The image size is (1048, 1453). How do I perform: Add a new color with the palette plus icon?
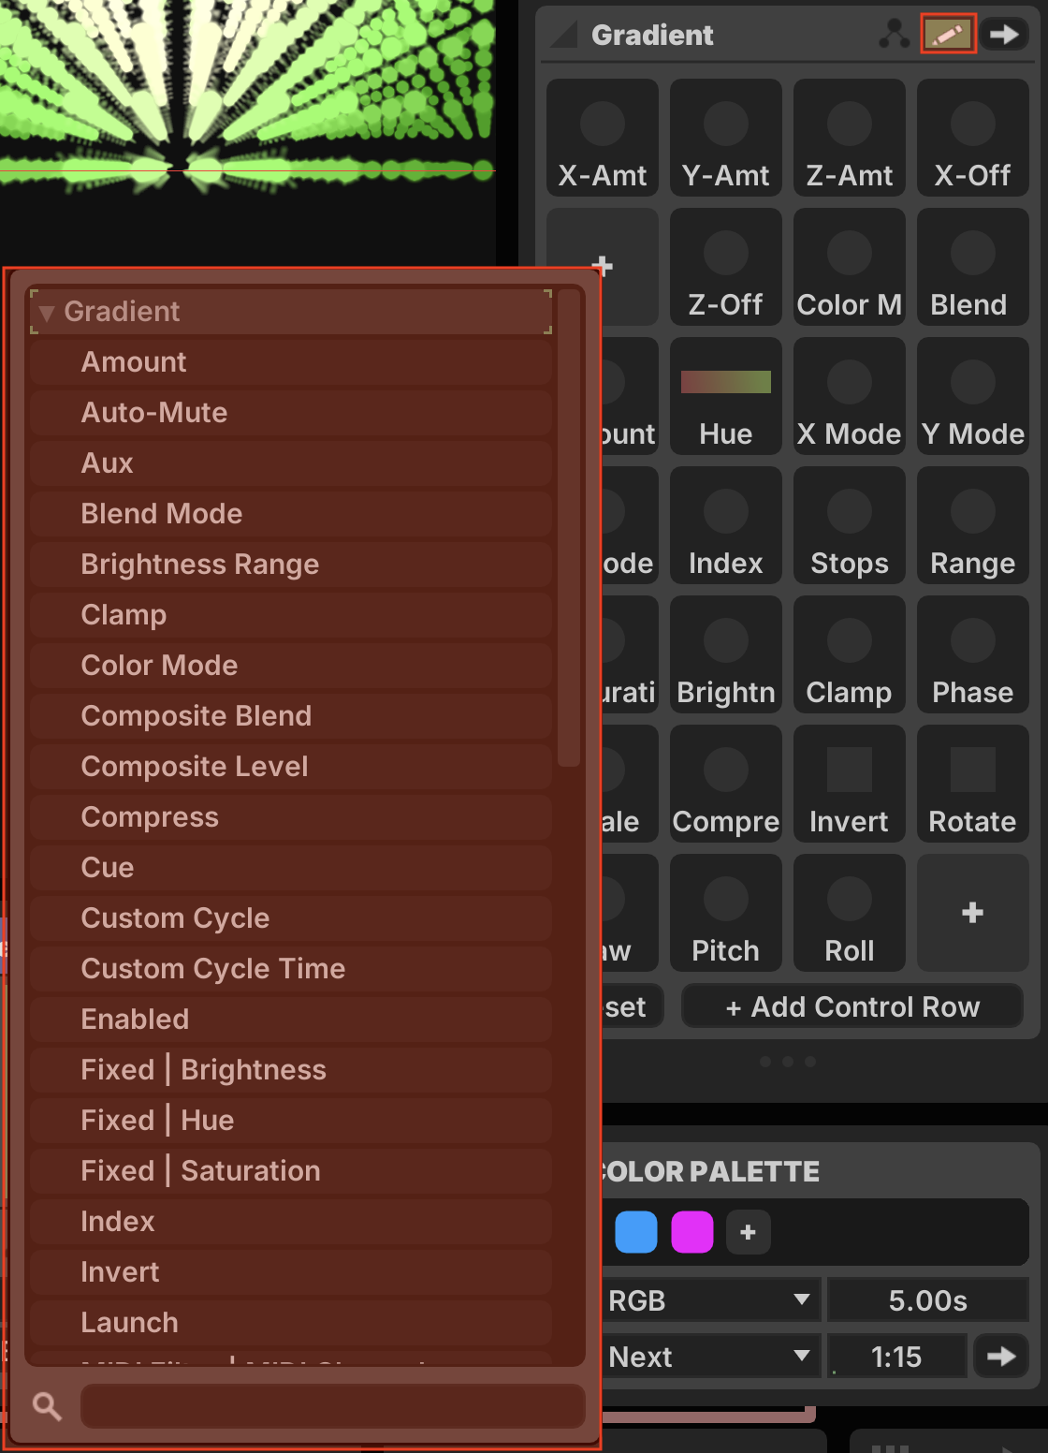[x=748, y=1232]
